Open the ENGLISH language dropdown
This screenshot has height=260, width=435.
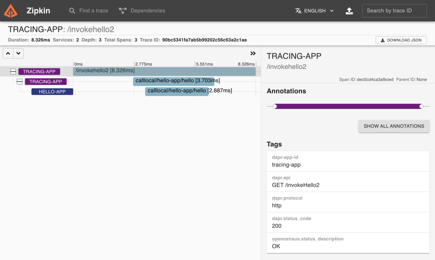click(315, 11)
